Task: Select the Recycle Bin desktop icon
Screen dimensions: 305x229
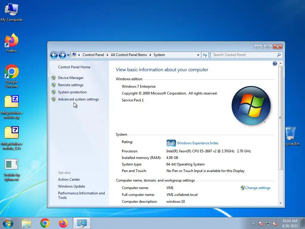Action: click(x=292, y=136)
